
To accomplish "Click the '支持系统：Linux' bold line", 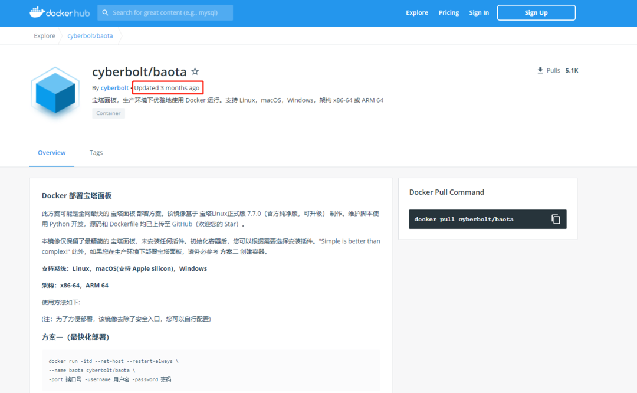I will click(x=124, y=268).
